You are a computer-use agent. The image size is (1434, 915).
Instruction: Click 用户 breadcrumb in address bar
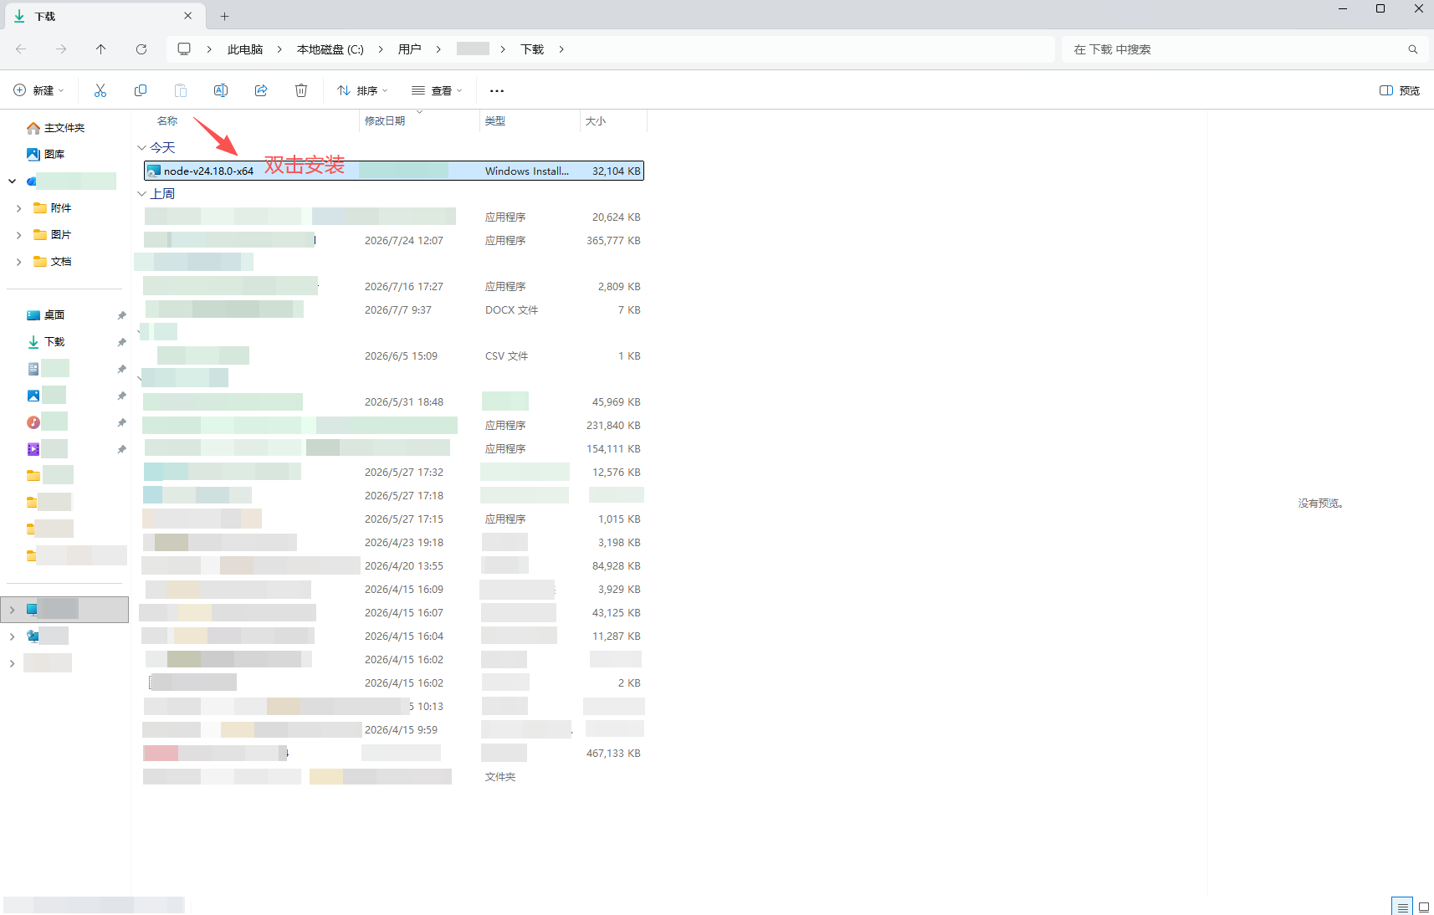point(410,49)
